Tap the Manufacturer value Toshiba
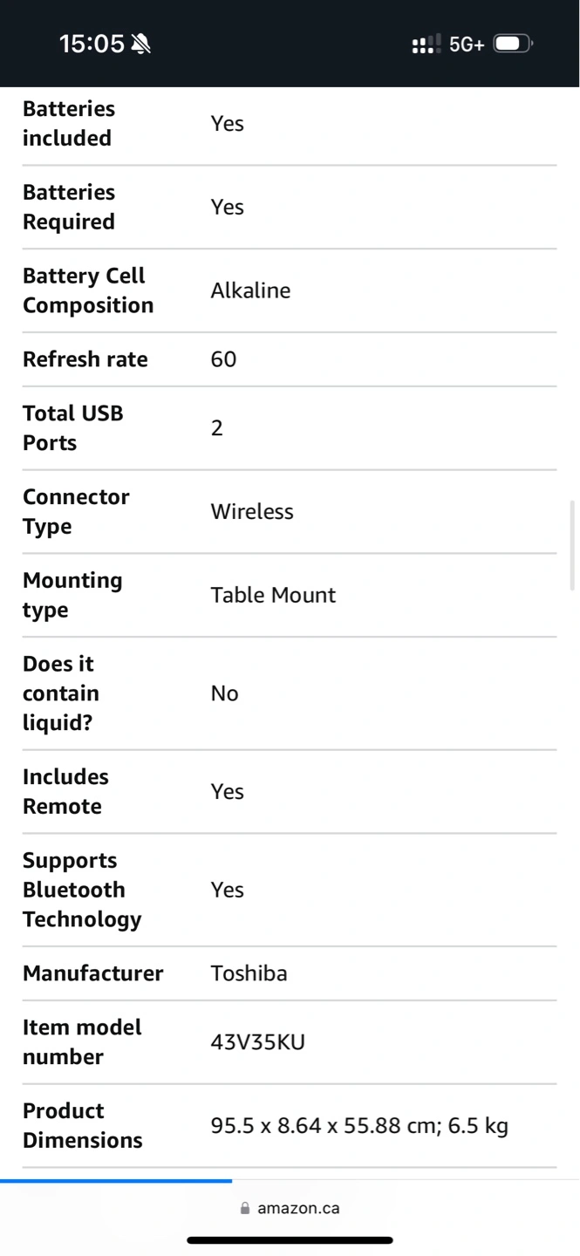This screenshot has height=1256, width=580. tap(249, 973)
